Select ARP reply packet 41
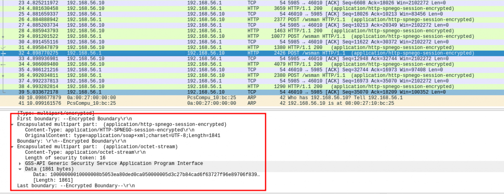 247,103
